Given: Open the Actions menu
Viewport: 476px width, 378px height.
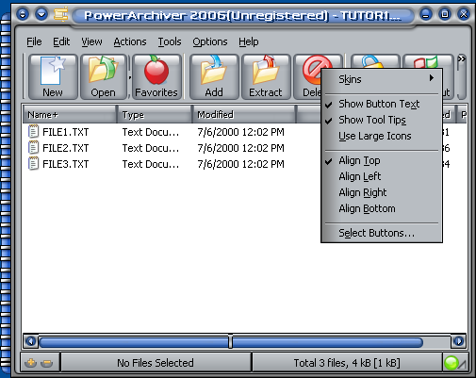Looking at the screenshot, I should [130, 41].
